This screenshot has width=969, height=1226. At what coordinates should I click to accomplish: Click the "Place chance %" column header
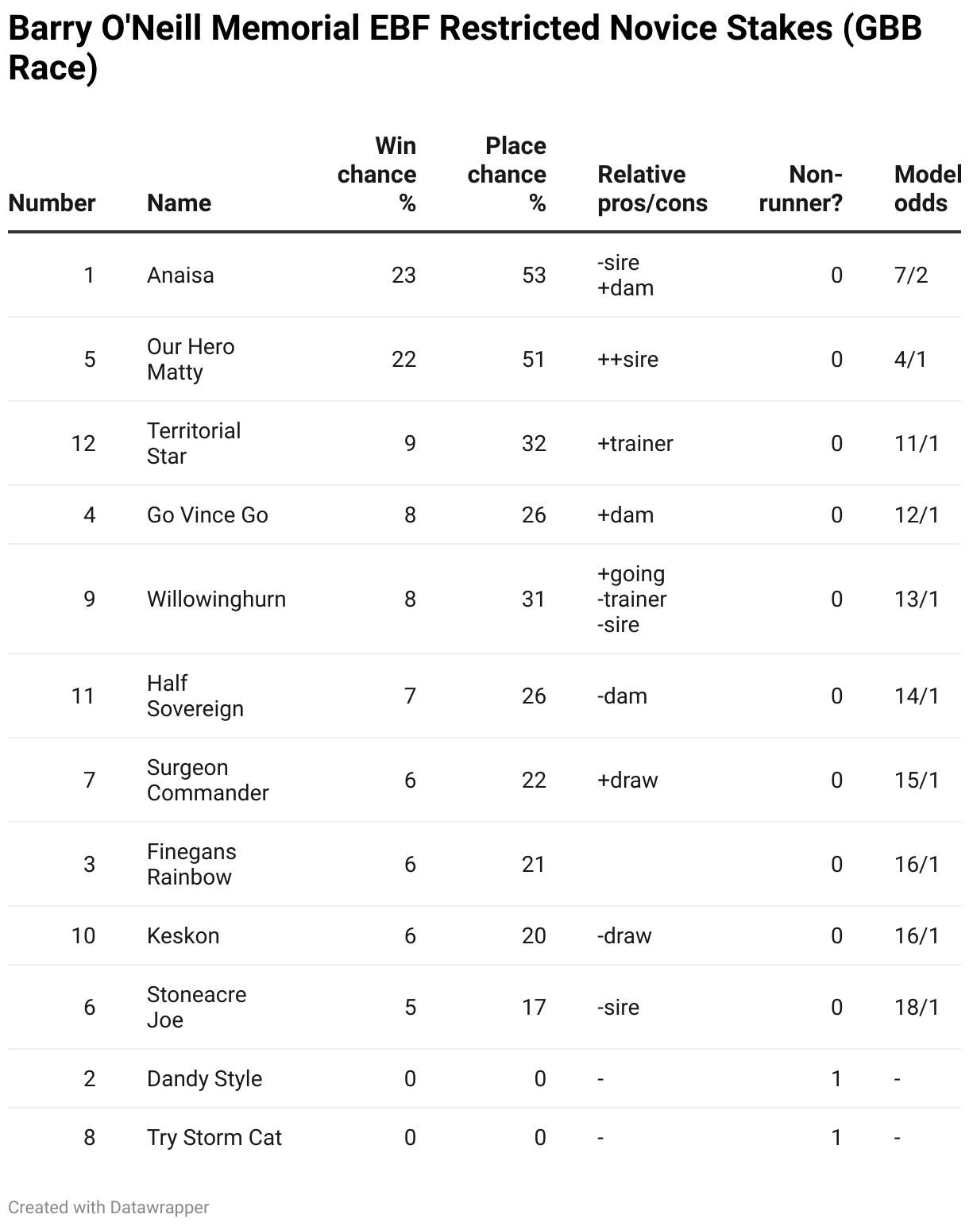pos(507,174)
